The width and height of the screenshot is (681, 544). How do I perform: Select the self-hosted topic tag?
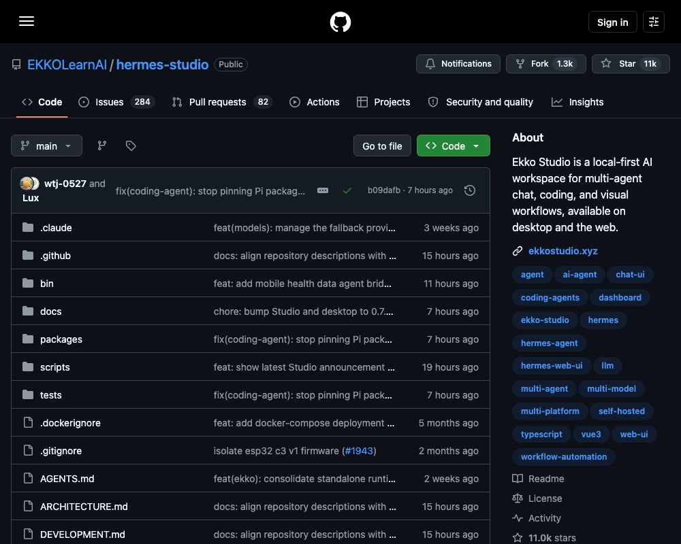(x=622, y=411)
